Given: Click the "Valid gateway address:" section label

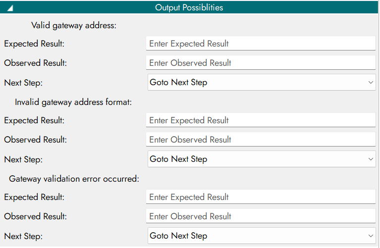Looking at the screenshot, I should 73,25.
